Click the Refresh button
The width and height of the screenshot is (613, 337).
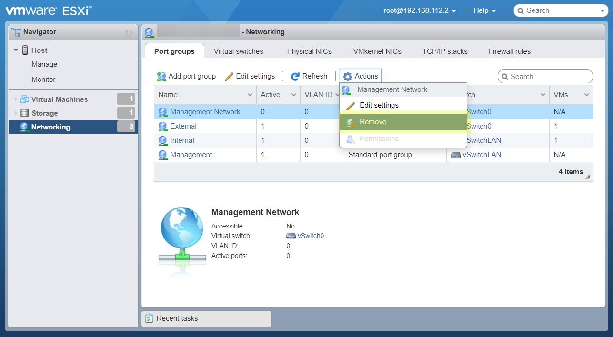click(x=309, y=76)
